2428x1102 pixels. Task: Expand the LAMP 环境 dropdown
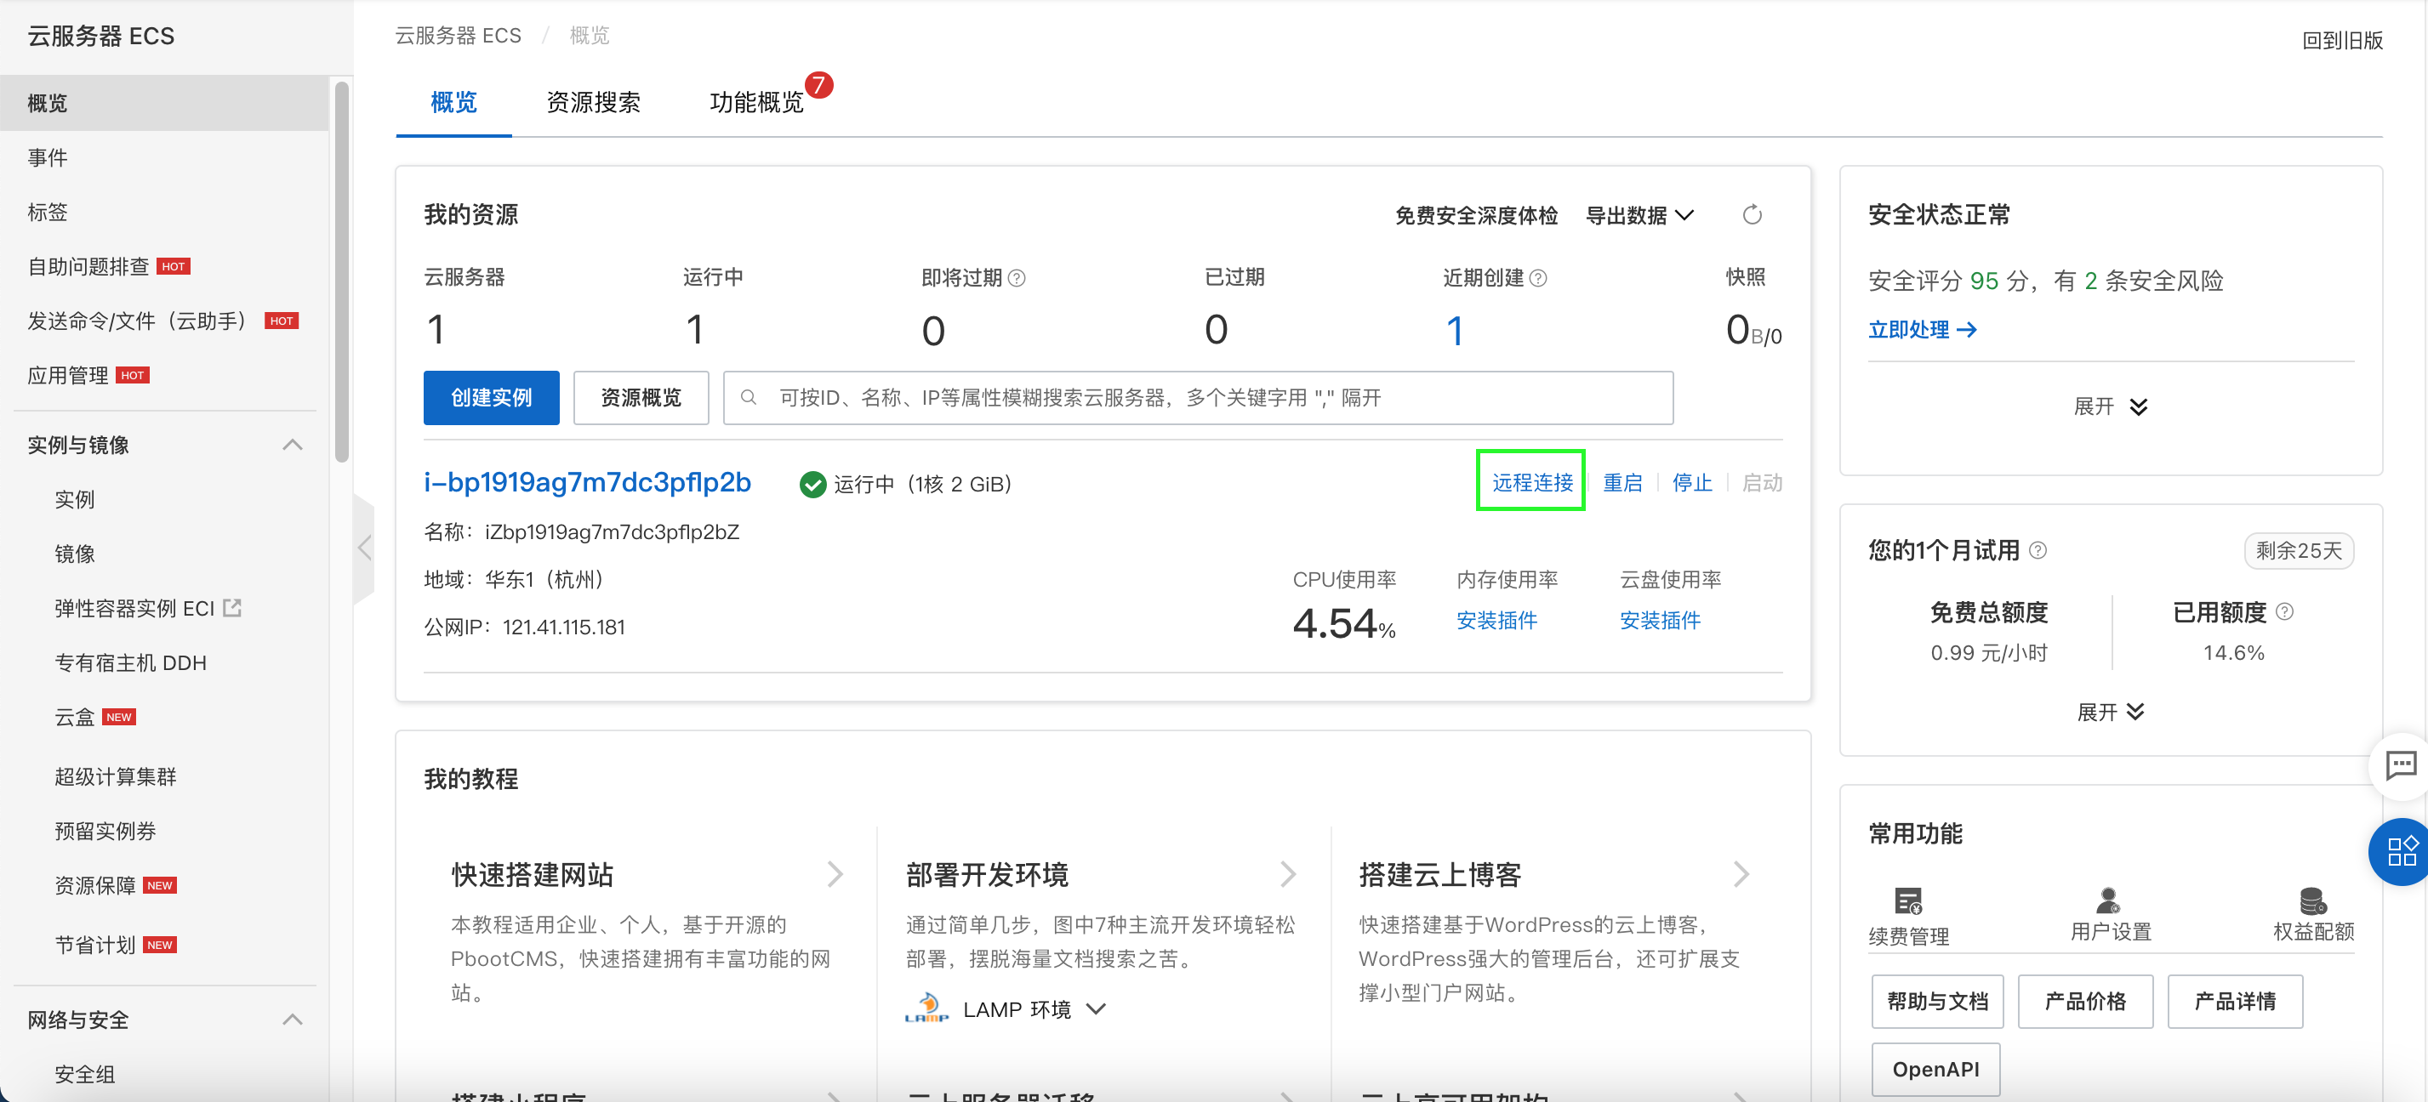[x=1095, y=1008]
